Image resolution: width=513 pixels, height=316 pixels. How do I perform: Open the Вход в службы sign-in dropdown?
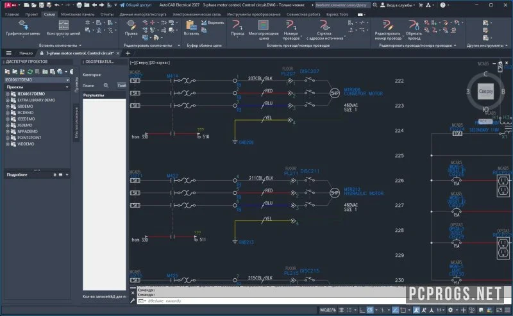(398, 5)
